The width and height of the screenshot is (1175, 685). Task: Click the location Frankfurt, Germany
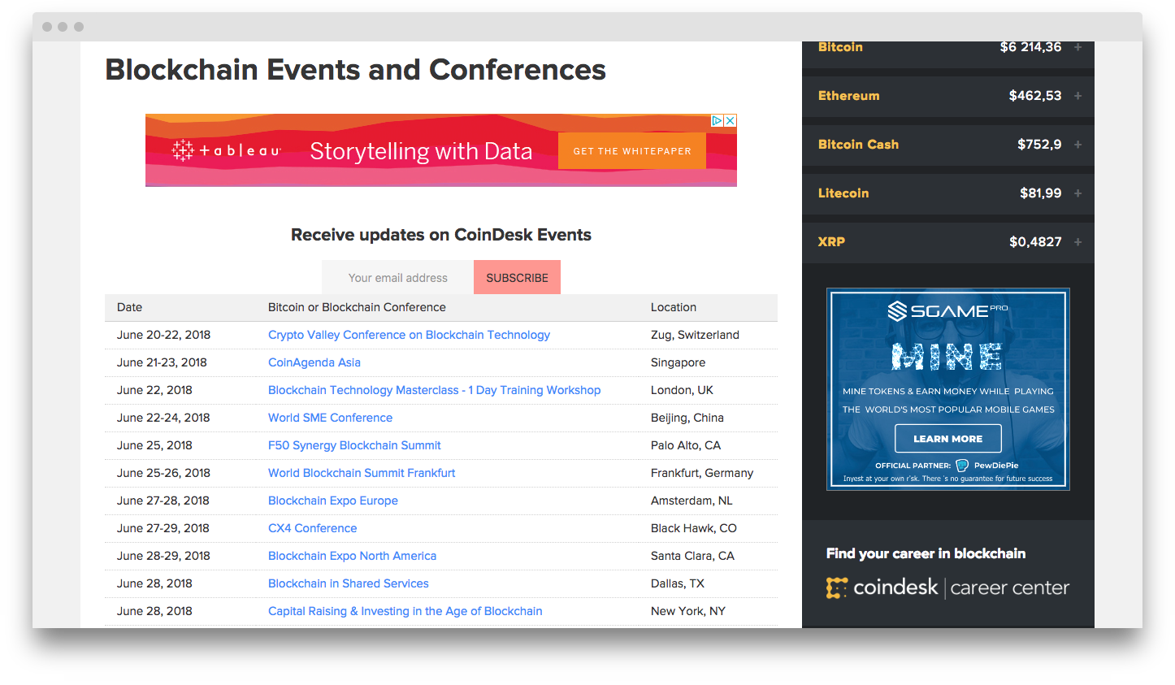point(702,473)
